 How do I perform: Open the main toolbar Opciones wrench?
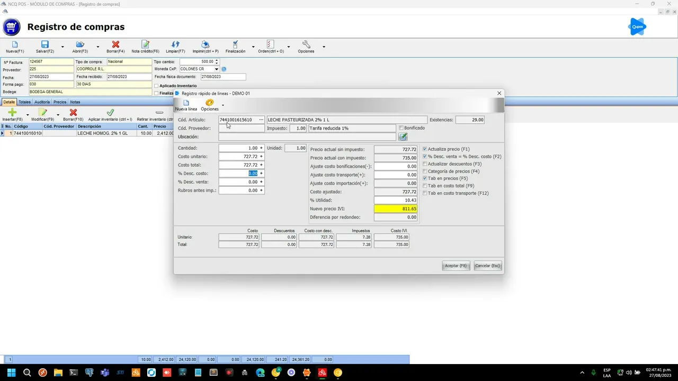click(306, 47)
